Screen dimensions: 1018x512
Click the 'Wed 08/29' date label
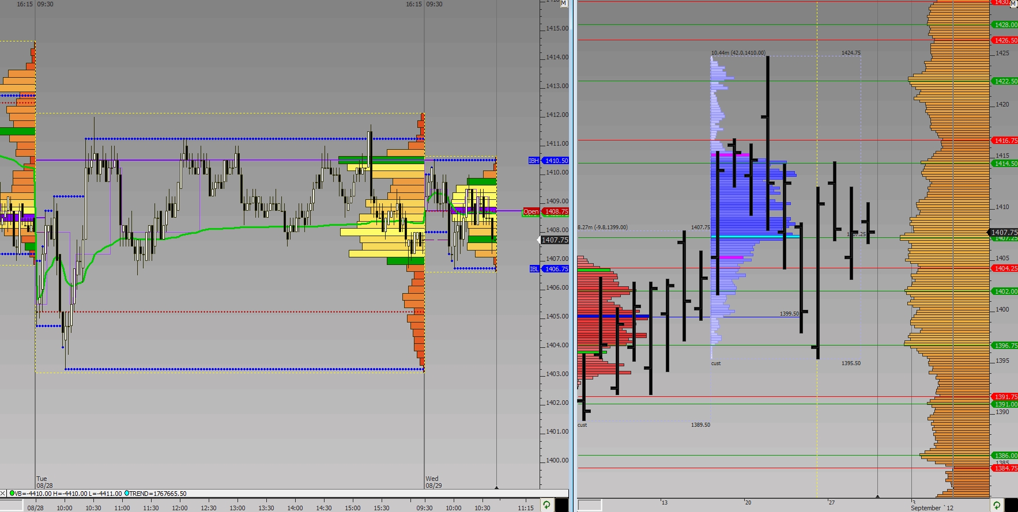coord(433,482)
